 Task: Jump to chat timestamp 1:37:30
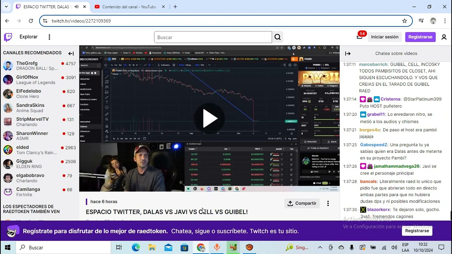(x=349, y=210)
